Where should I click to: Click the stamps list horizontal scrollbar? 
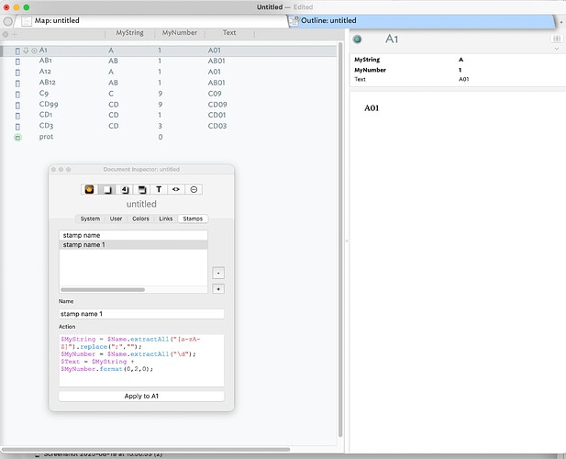pos(103,289)
